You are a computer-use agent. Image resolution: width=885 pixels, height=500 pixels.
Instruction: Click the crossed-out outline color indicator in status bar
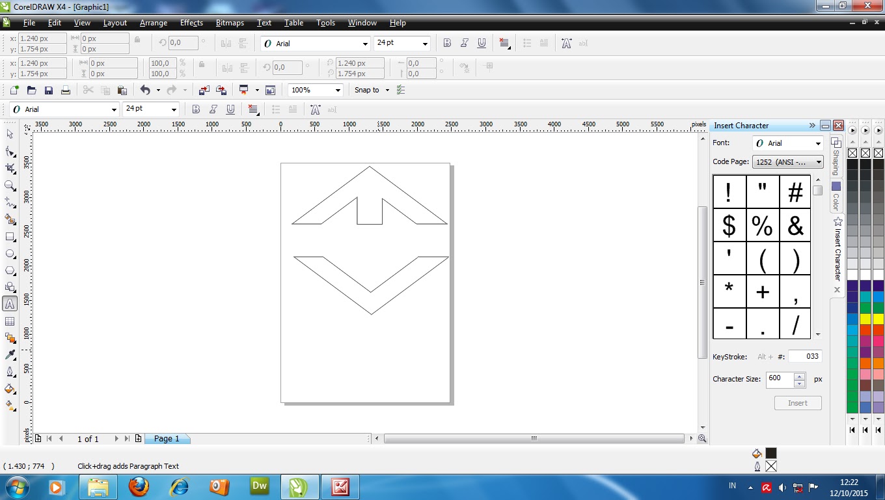click(771, 466)
